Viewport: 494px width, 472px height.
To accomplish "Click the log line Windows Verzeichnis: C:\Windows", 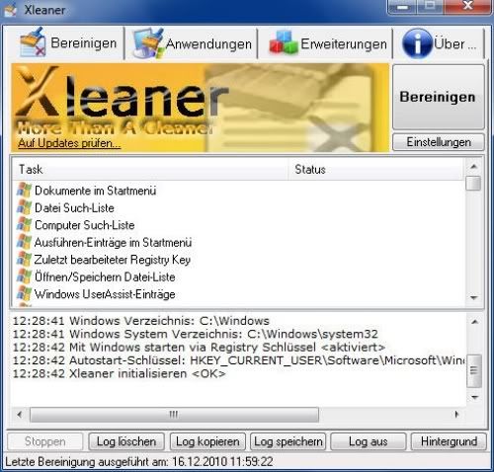I will 141,321.
